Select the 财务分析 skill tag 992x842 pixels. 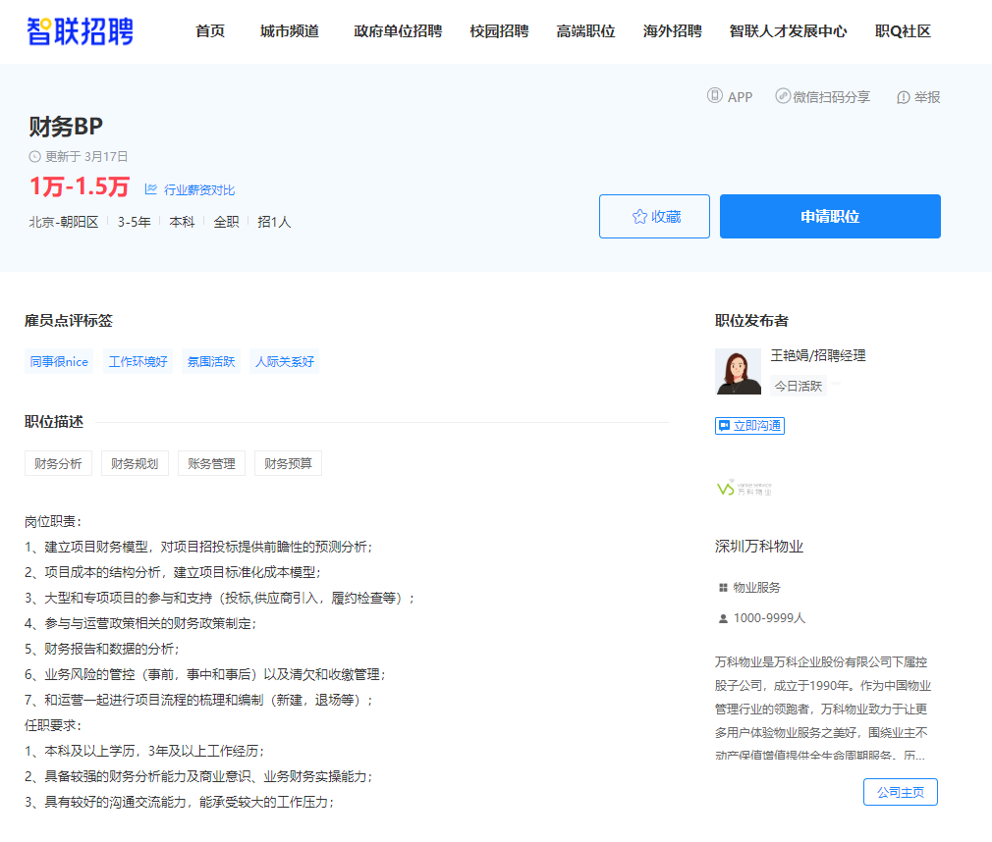58,462
